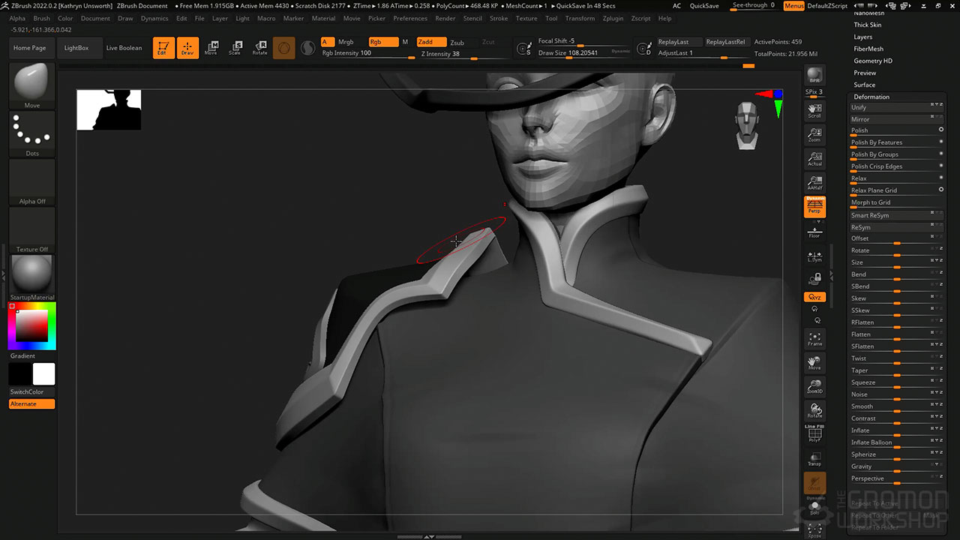960x540 pixels.
Task: Select the Scale transform tool
Action: pos(235,48)
